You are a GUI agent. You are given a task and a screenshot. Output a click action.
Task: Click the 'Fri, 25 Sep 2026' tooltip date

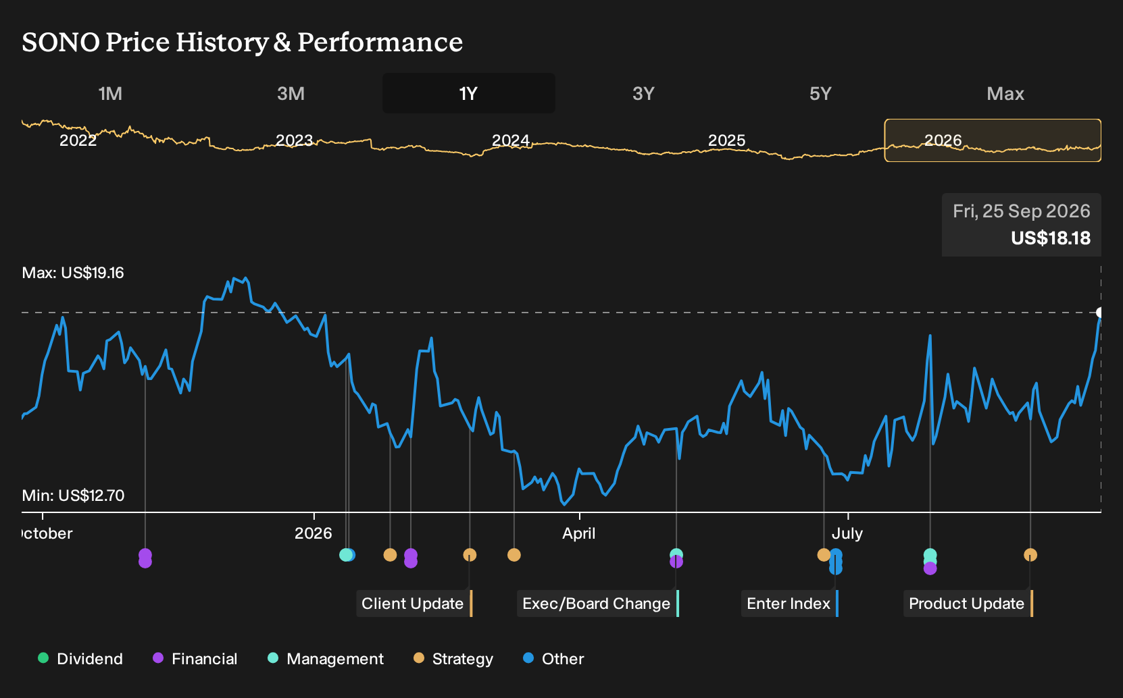tap(1022, 211)
